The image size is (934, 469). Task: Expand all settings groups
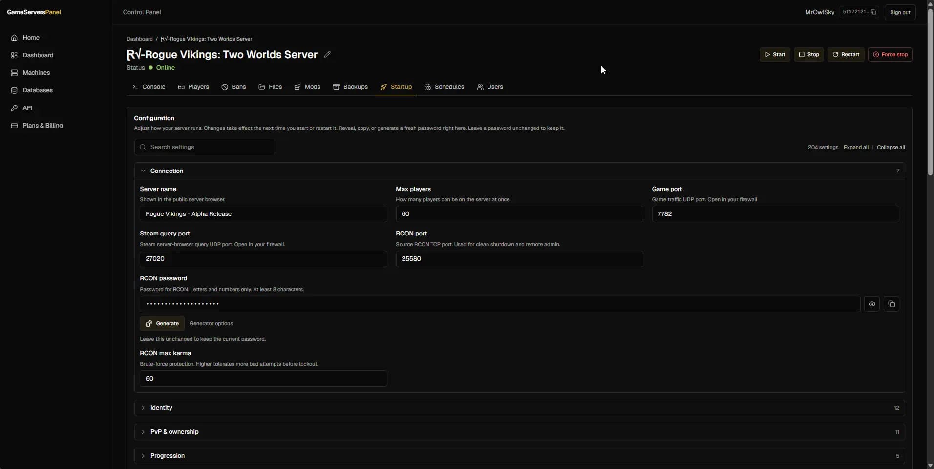856,147
